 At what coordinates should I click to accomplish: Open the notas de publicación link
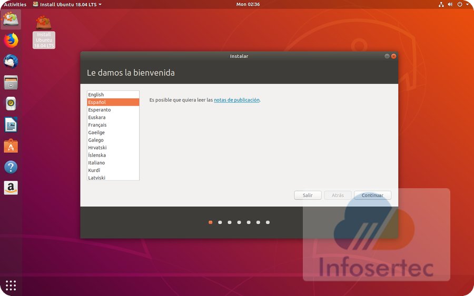click(x=236, y=100)
